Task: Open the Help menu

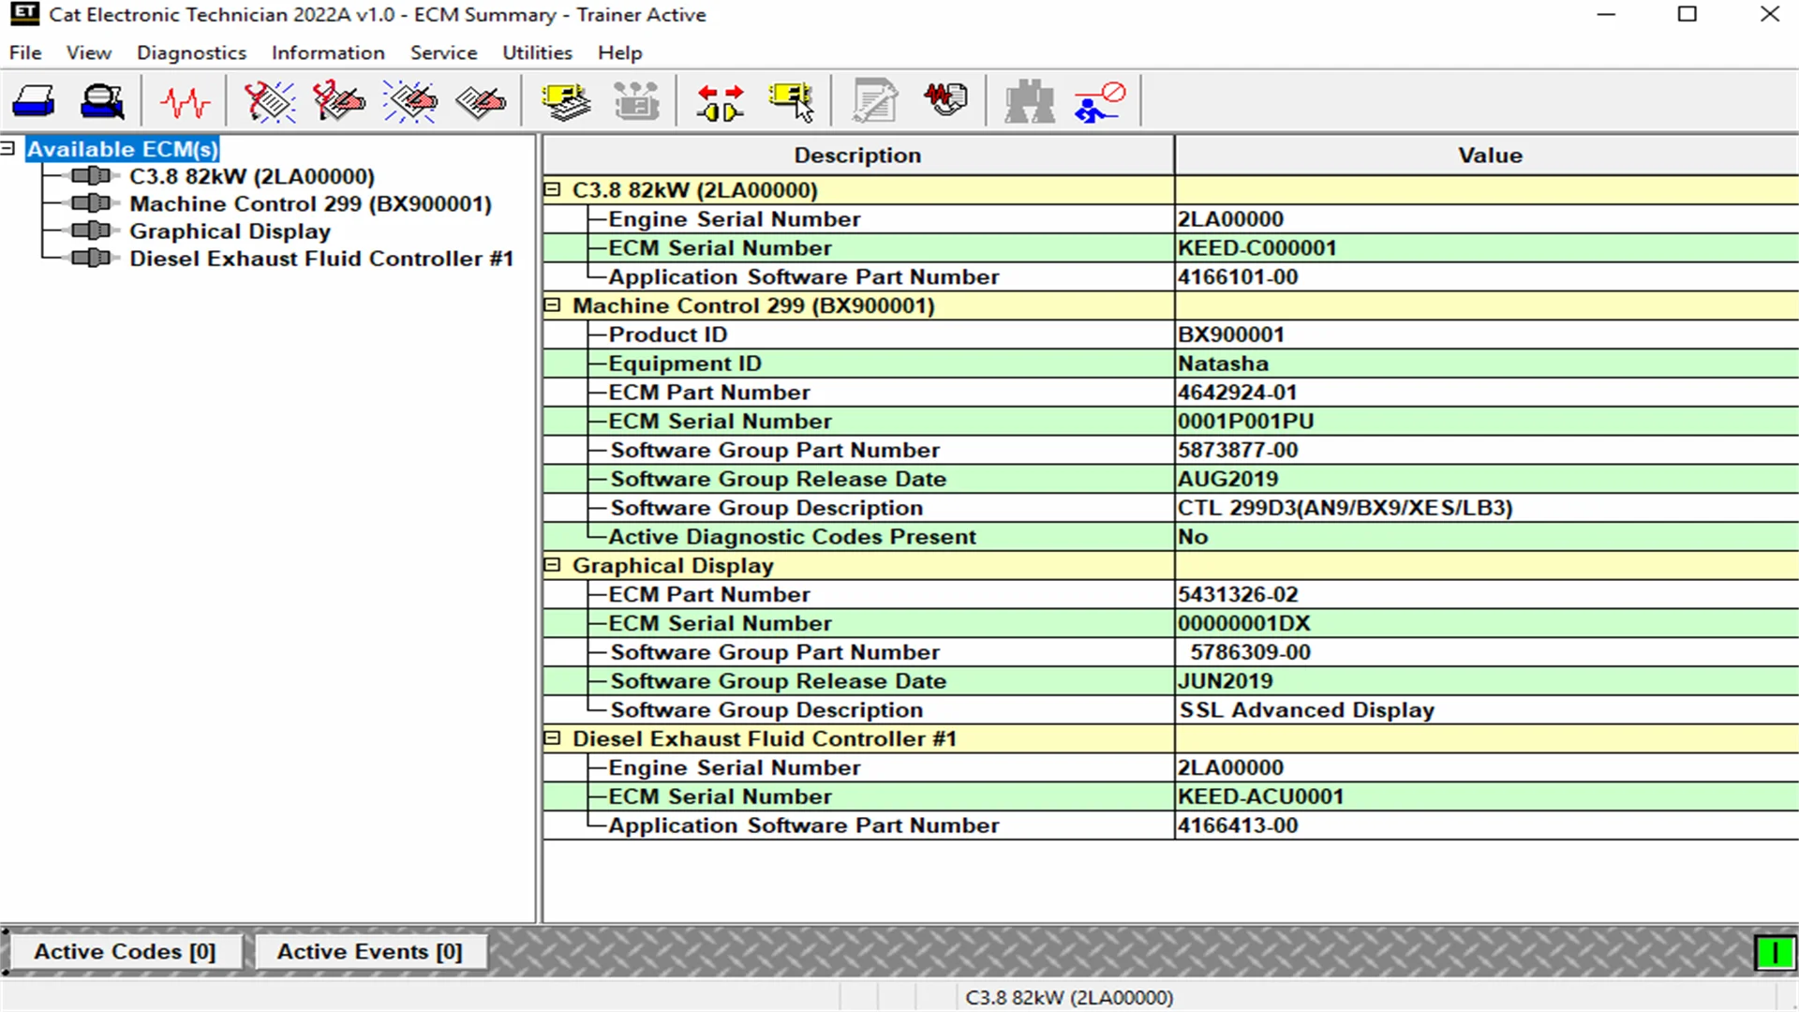Action: pyautogui.click(x=620, y=52)
